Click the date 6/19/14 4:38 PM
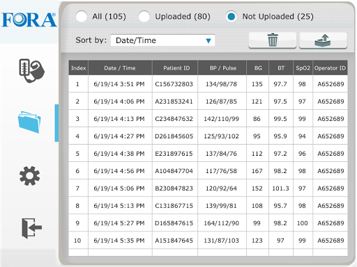The image size is (357, 267). pos(119,154)
